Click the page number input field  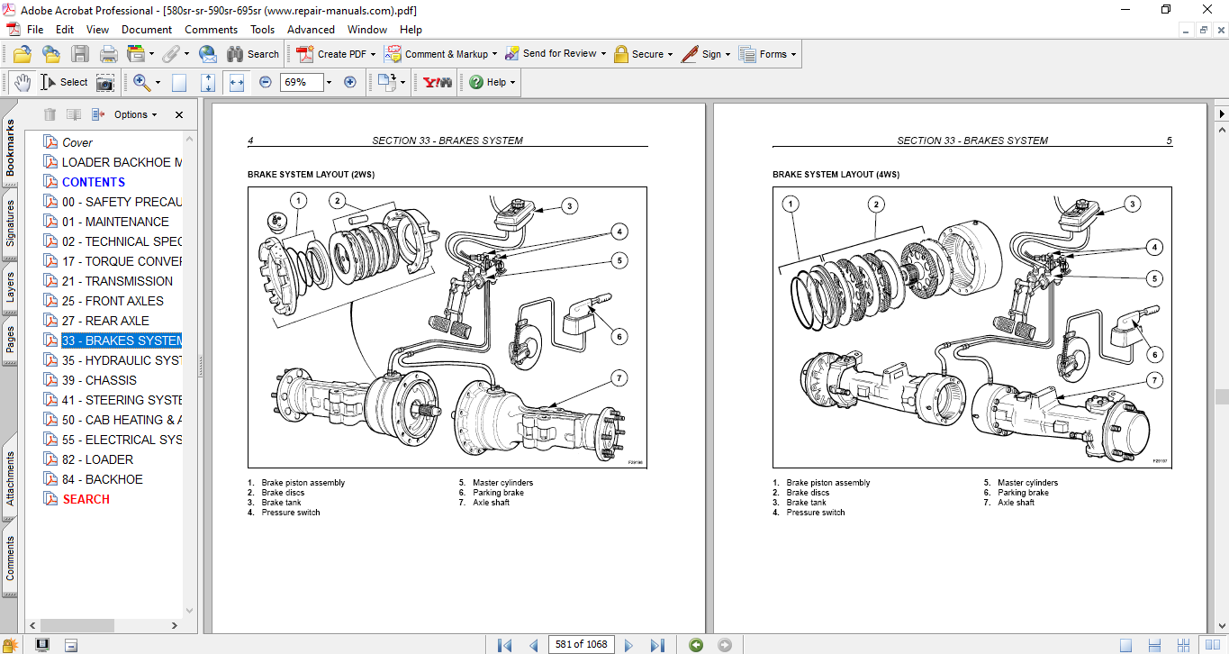(581, 644)
